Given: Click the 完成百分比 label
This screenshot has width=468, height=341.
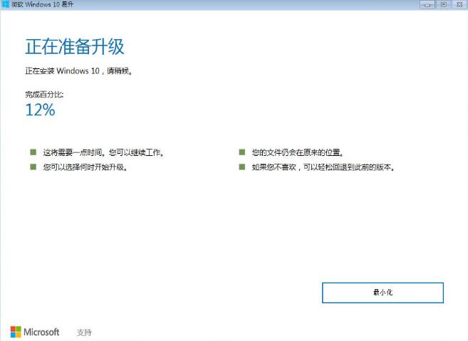Looking at the screenshot, I should (44, 95).
